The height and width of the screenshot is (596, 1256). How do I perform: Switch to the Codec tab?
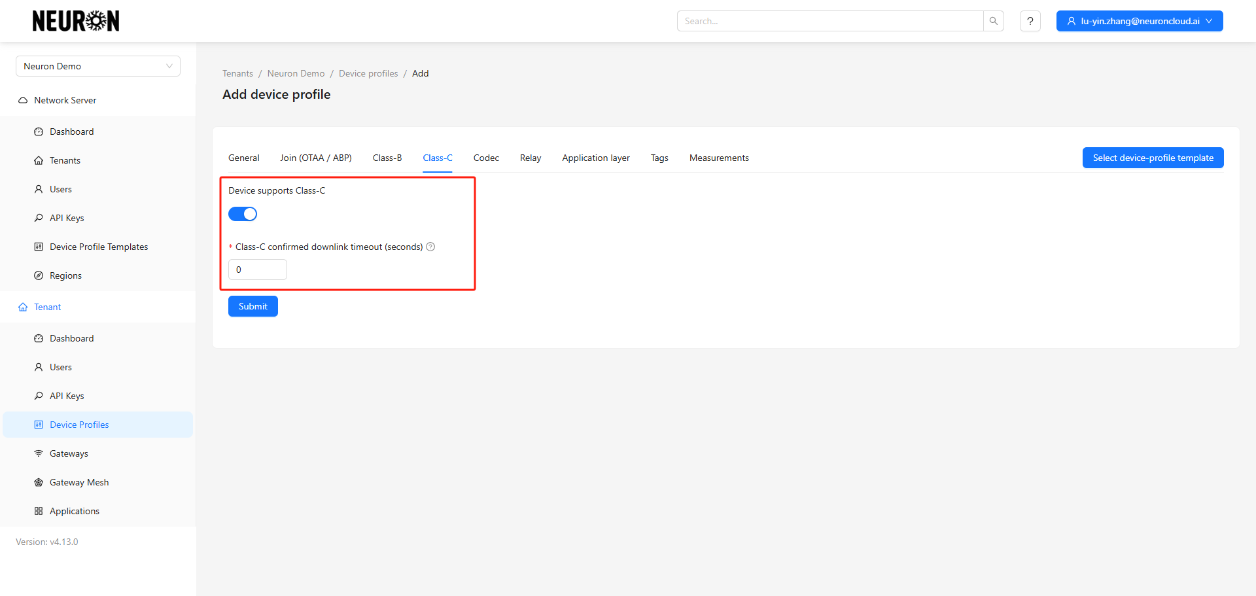pos(486,158)
